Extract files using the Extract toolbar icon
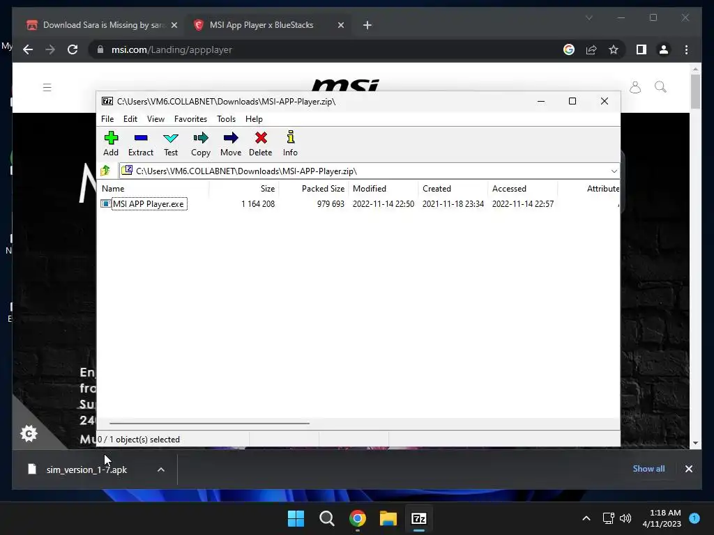Image resolution: width=714 pixels, height=535 pixels. pos(141,144)
